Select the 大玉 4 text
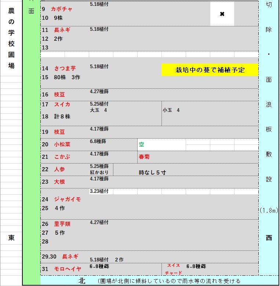Image resolution: width=280 pixels, height=286 pixels. pyautogui.click(x=98, y=110)
